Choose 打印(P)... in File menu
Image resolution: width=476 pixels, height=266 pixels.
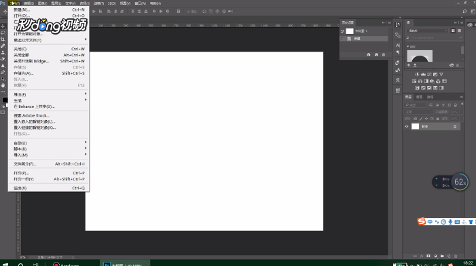coord(49,173)
